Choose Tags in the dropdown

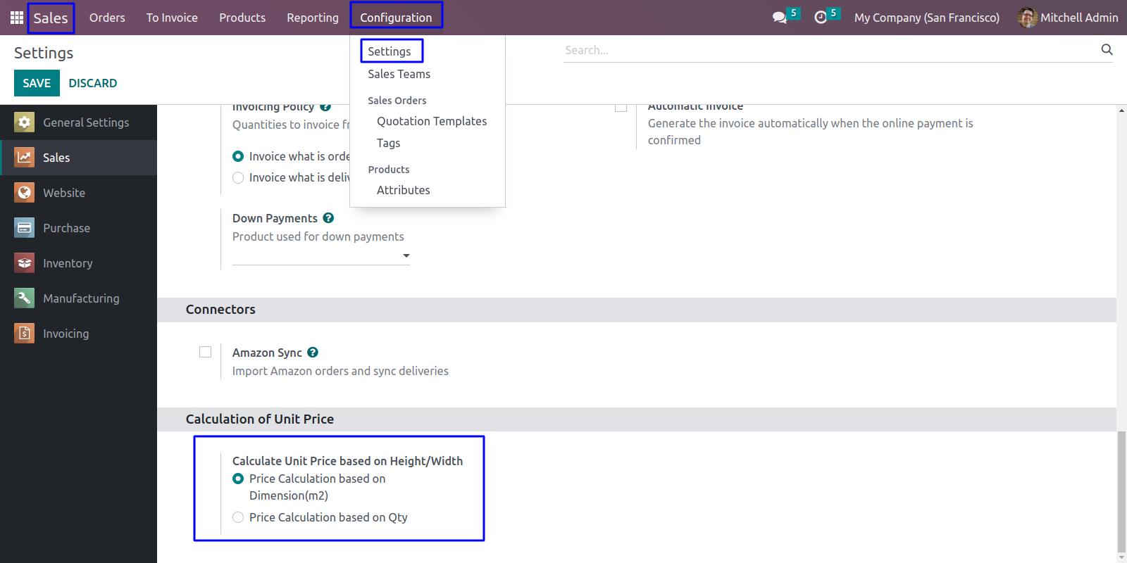point(388,143)
